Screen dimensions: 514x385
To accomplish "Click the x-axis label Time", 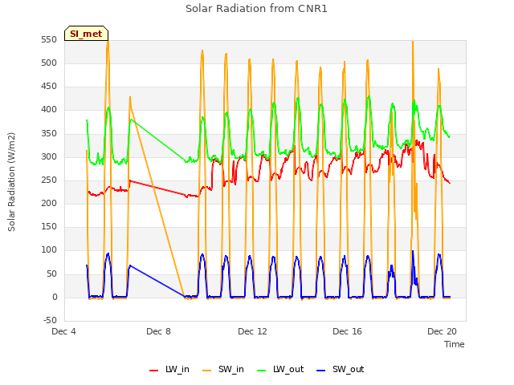I will click(x=454, y=344).
